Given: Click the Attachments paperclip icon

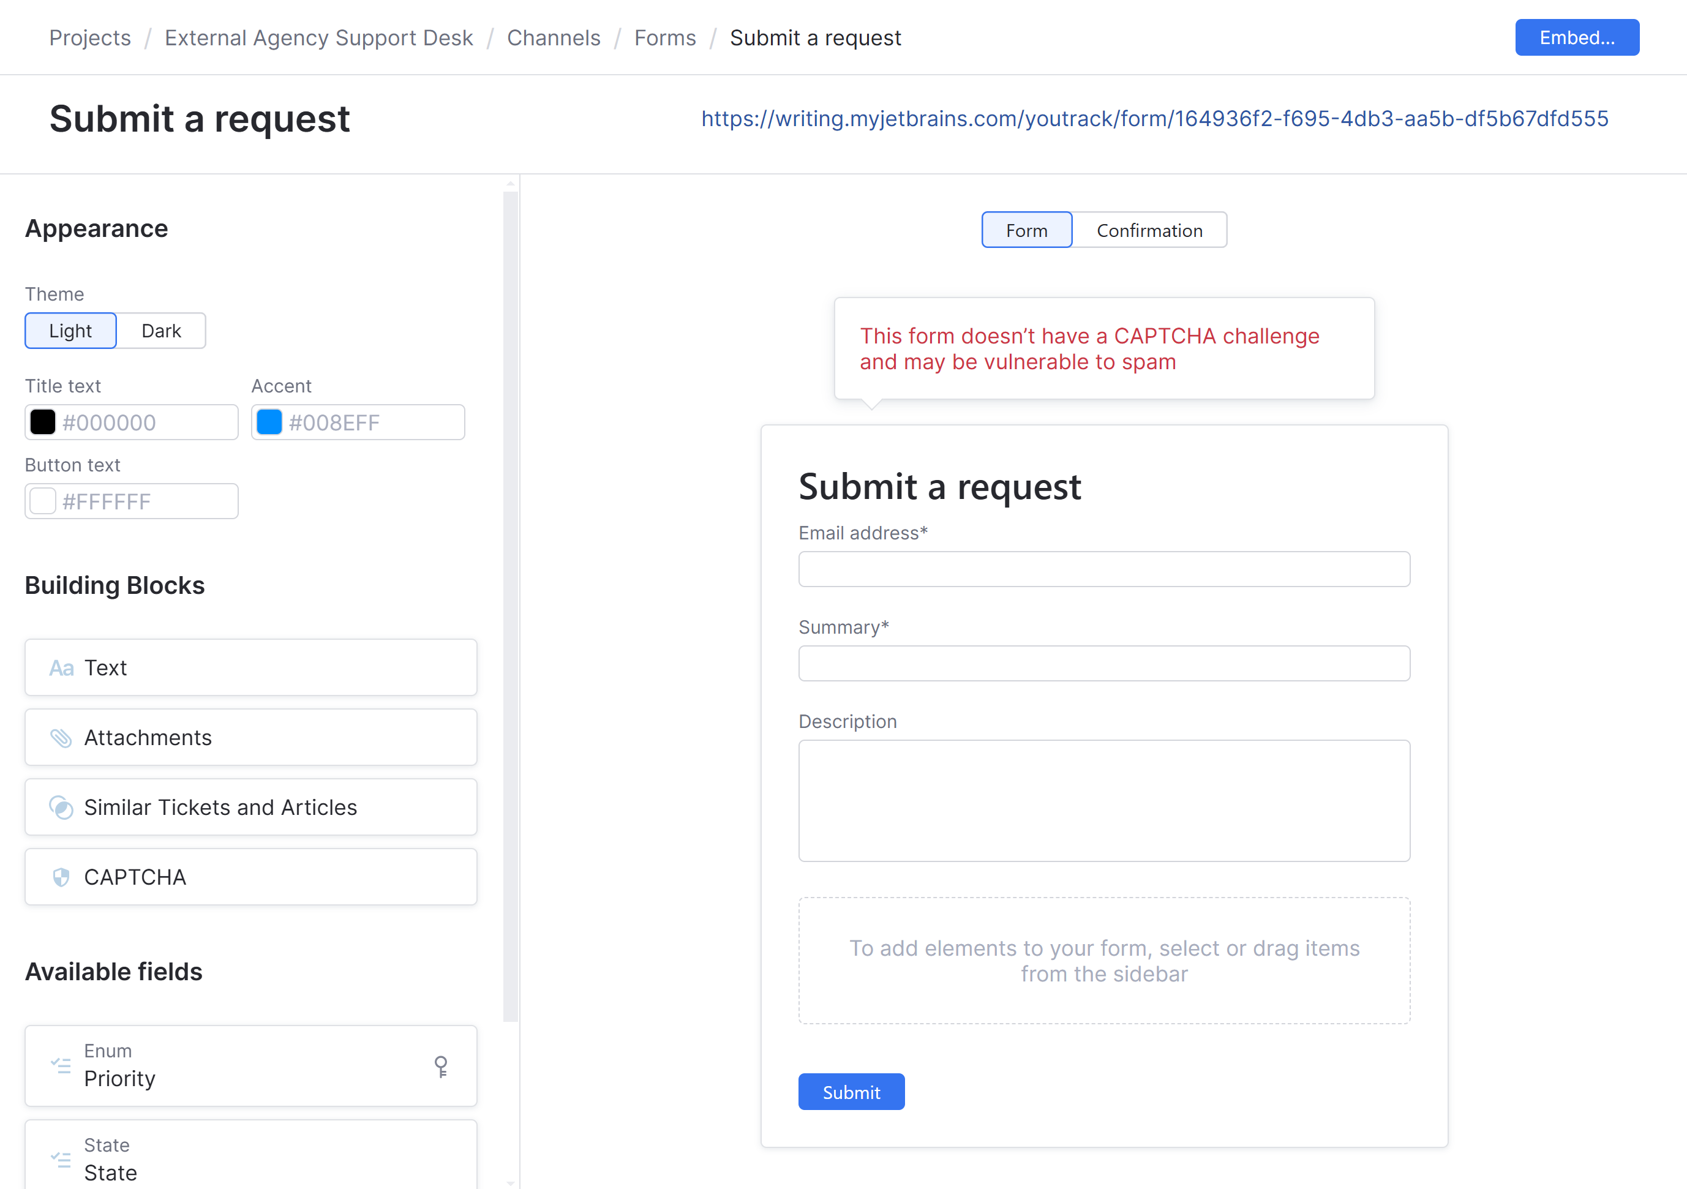Looking at the screenshot, I should pyautogui.click(x=61, y=738).
